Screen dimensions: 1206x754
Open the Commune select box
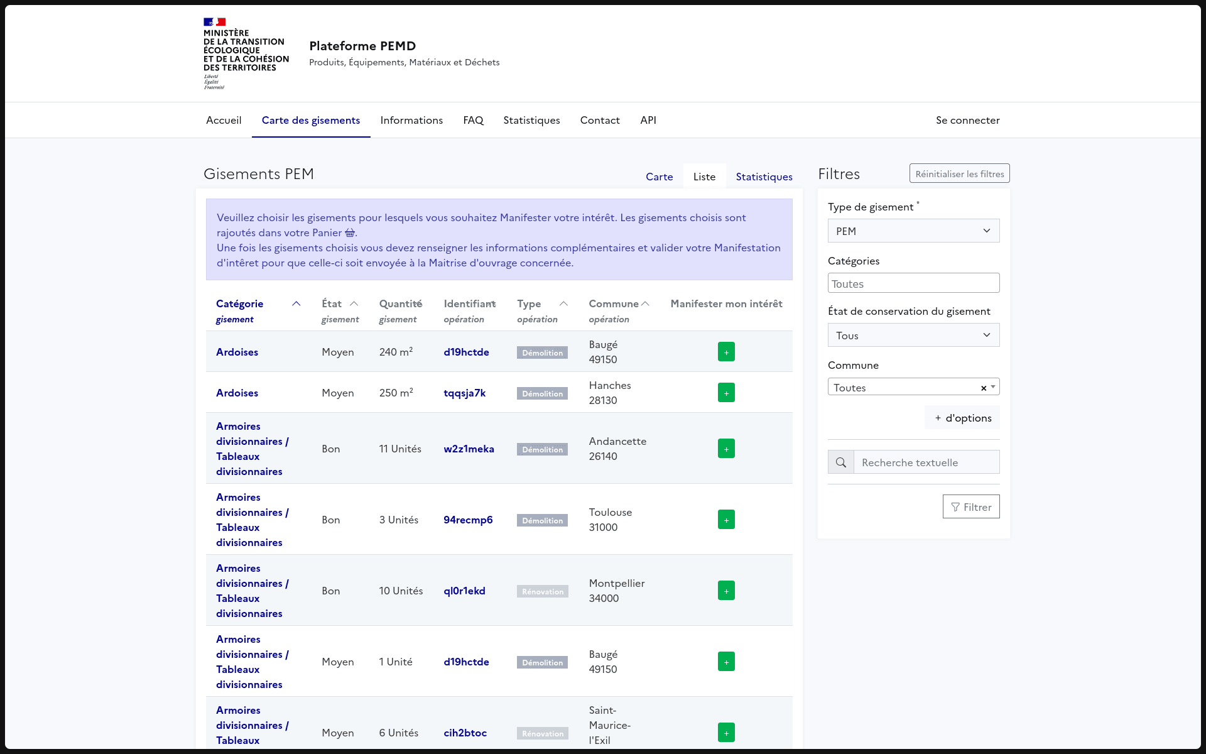point(914,387)
